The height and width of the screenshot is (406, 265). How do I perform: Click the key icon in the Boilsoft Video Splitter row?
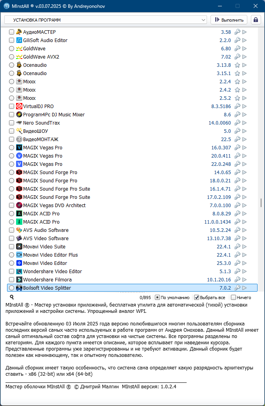pos(237,288)
